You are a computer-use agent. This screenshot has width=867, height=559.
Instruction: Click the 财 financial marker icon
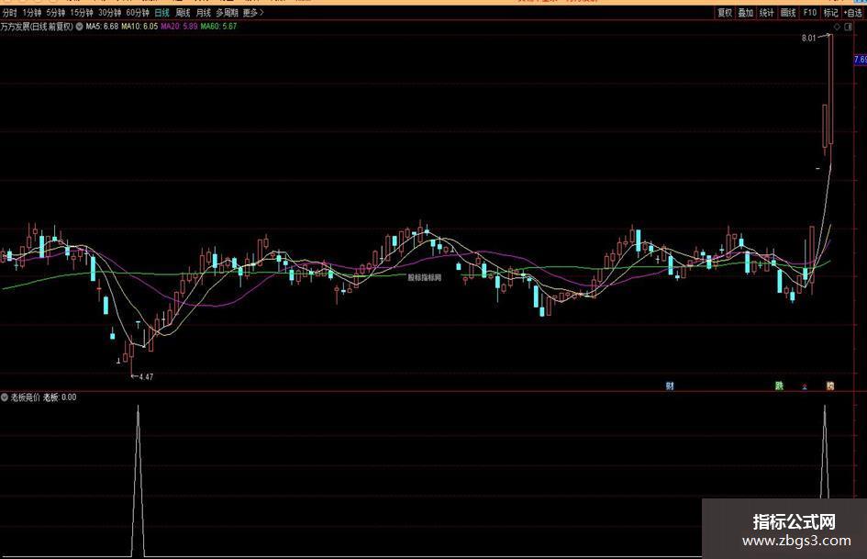670,386
